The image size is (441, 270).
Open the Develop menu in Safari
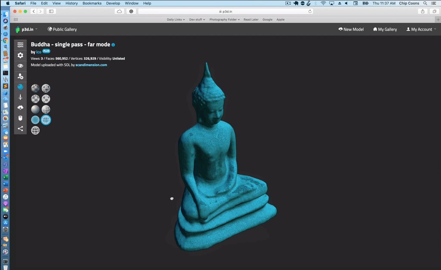(113, 3)
